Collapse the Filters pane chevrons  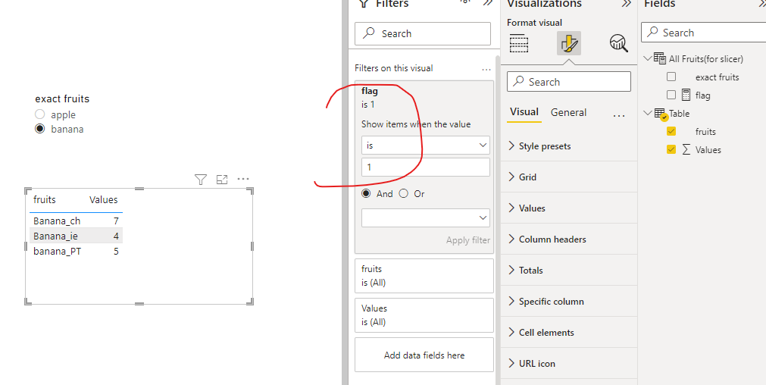[x=487, y=3]
